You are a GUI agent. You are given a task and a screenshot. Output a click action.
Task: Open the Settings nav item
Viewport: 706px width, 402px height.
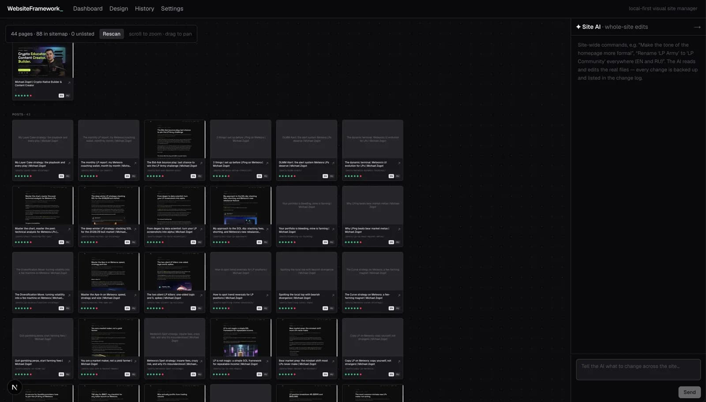click(x=172, y=8)
